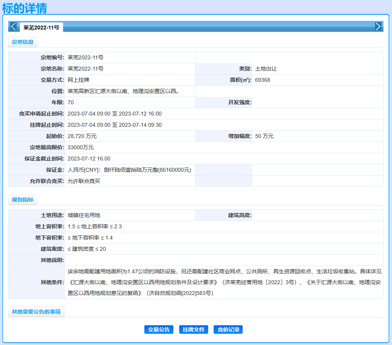
Task: Click the 挂牌起止时间 date range value
Action: (115, 125)
